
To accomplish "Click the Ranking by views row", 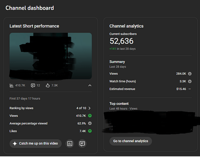I will point(51,108).
